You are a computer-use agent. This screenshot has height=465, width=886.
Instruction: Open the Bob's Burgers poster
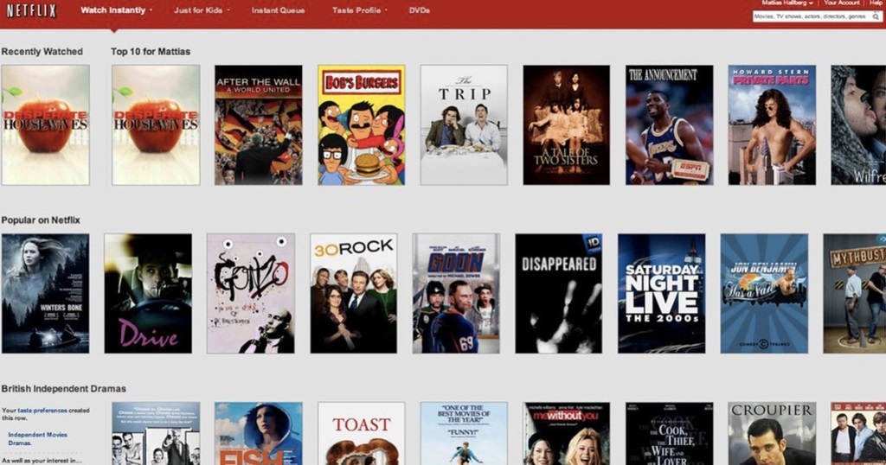click(x=361, y=125)
